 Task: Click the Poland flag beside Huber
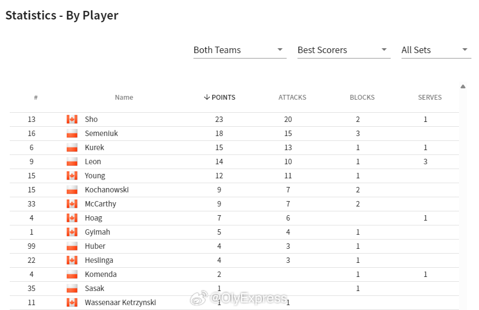pos(72,246)
